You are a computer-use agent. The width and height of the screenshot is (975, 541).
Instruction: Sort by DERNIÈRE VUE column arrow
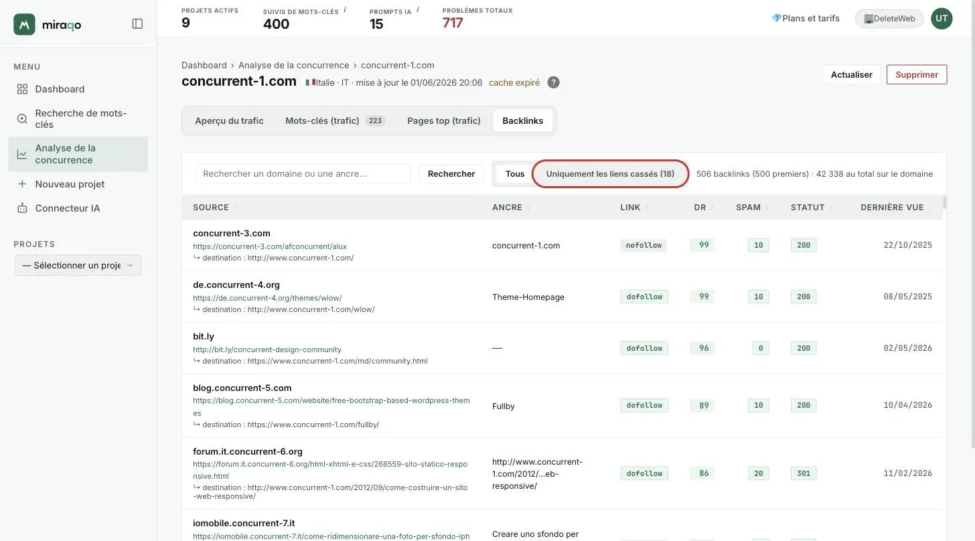click(930, 208)
